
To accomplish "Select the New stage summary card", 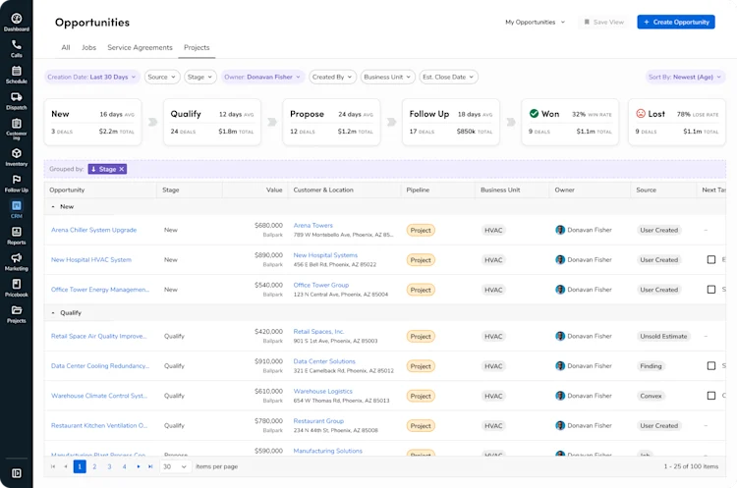I will (92, 122).
